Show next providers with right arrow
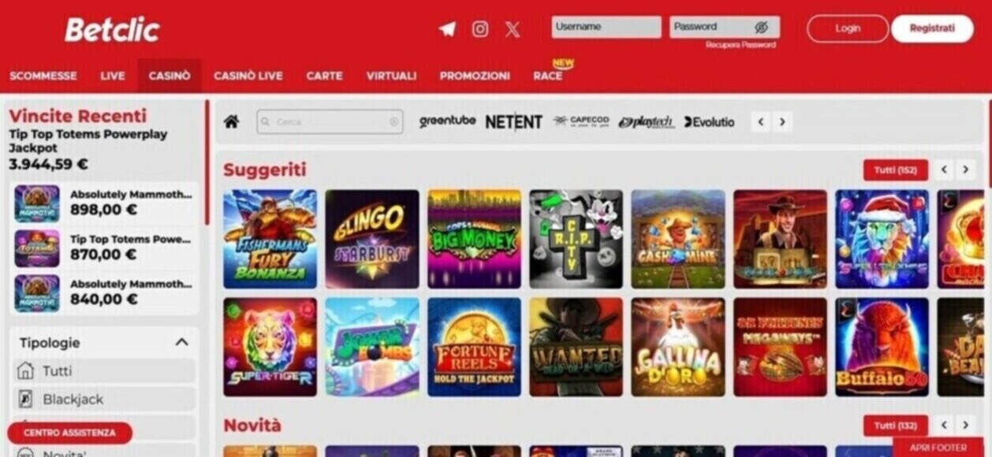 coord(781,122)
